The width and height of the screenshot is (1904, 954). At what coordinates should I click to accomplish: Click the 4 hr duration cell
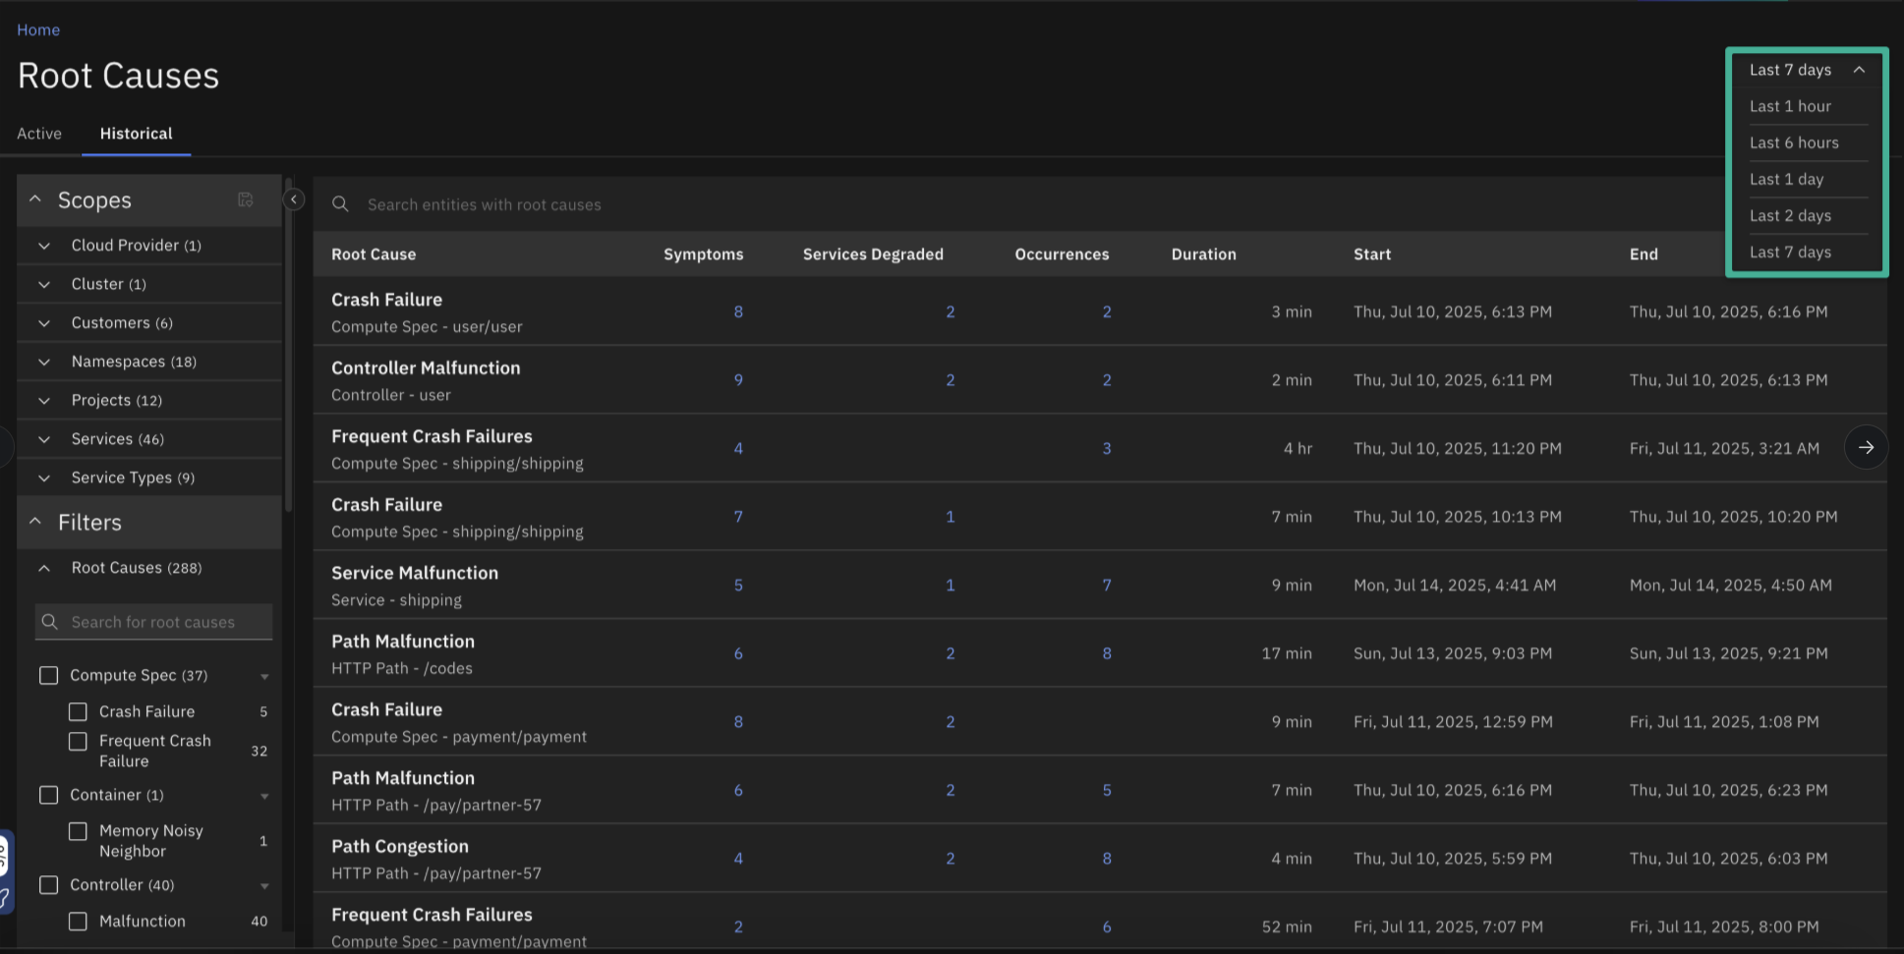1298,448
